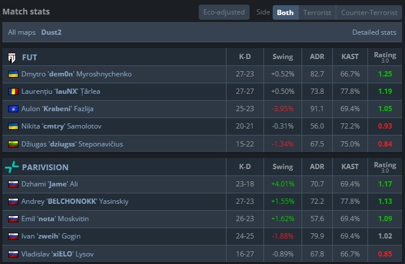Select the Both side filter
Image resolution: width=405 pixels, height=264 pixels.
285,12
